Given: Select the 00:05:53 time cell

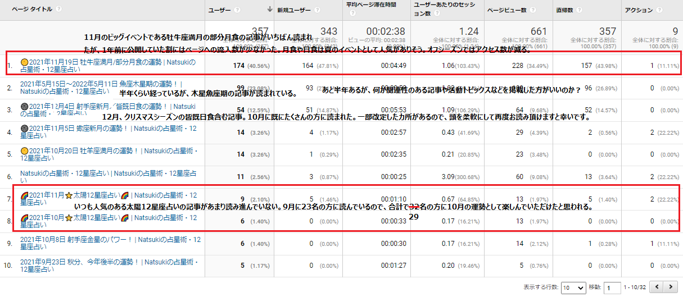Looking at the screenshot, I should tap(393, 110).
